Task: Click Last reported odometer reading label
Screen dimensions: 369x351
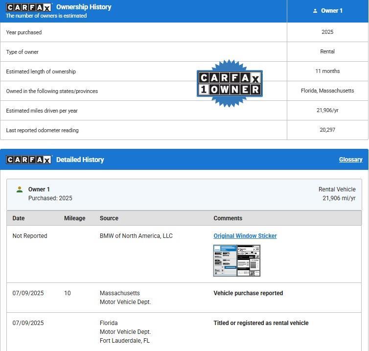Action: pos(43,130)
